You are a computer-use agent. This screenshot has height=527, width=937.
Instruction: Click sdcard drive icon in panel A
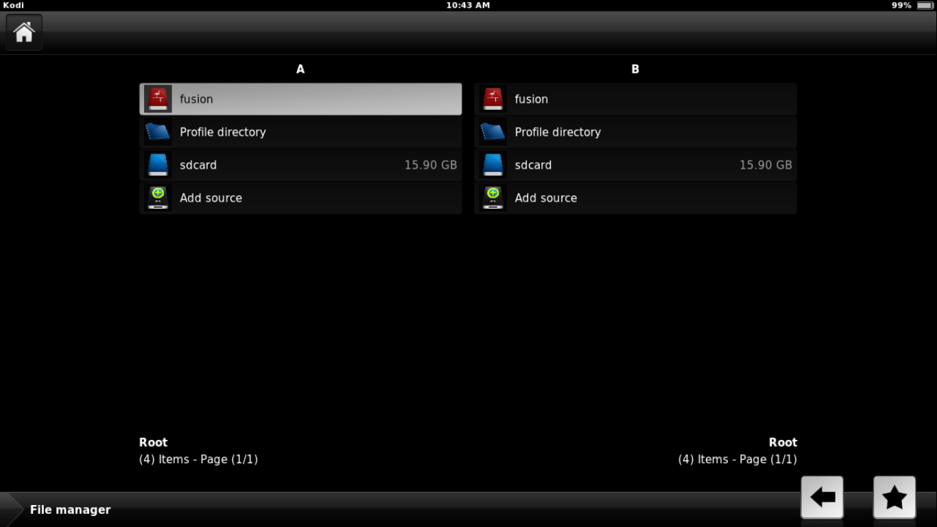pos(158,165)
